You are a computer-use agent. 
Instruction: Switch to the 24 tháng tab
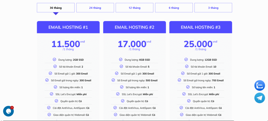pyautogui.click(x=95, y=8)
